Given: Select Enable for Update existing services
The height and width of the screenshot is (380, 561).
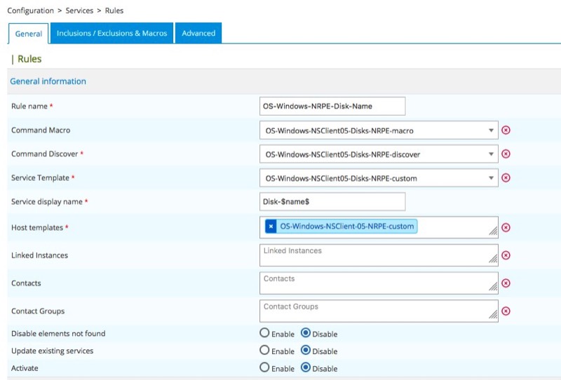Looking at the screenshot, I should click(x=264, y=351).
